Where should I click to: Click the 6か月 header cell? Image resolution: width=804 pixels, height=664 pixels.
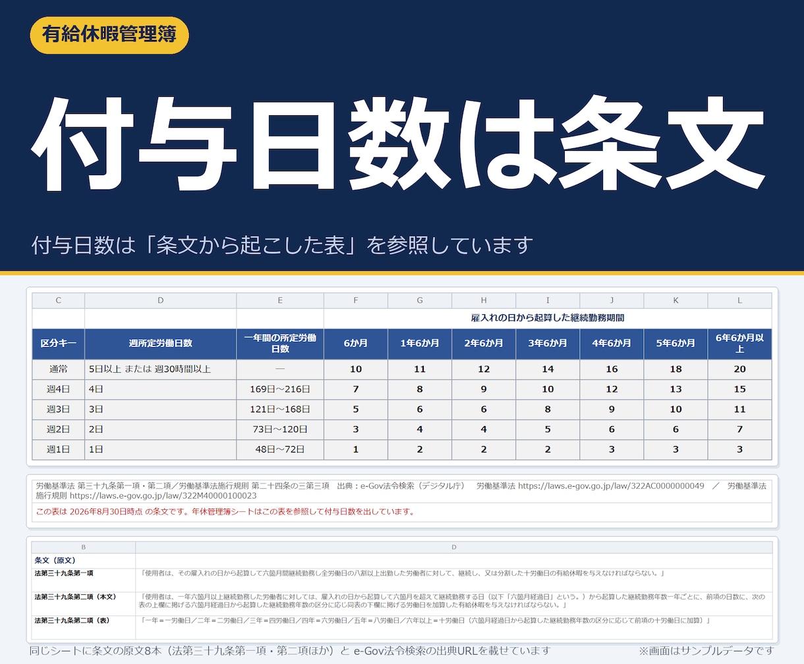tap(356, 344)
